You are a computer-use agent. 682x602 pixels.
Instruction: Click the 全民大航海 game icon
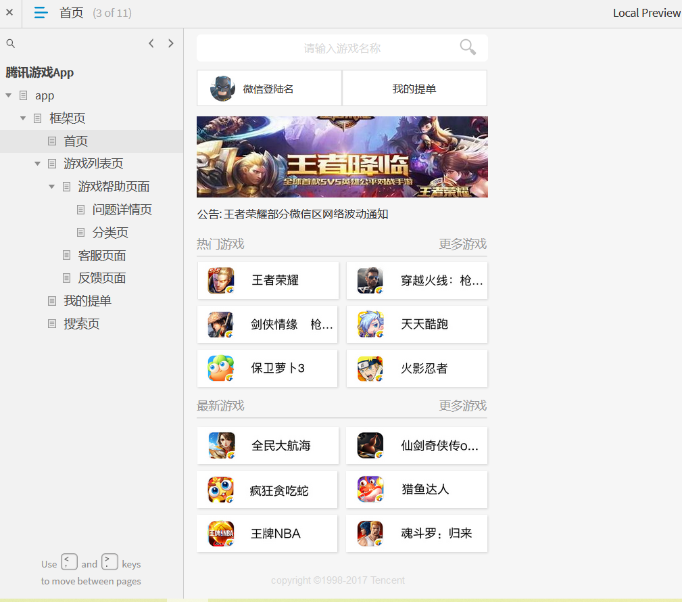(x=222, y=445)
